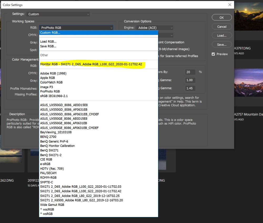Click the Save... button
The height and width of the screenshot is (223, 263).
pos(222,45)
